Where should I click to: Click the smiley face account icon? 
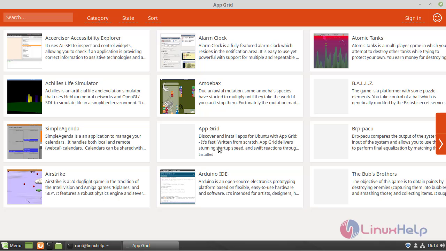(x=437, y=18)
